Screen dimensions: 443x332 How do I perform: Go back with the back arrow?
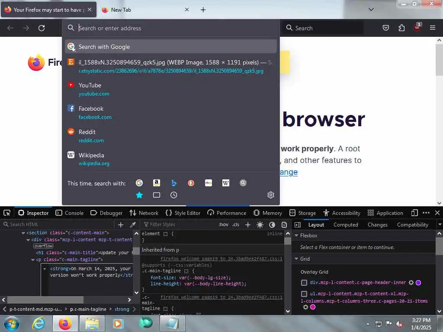[10, 28]
